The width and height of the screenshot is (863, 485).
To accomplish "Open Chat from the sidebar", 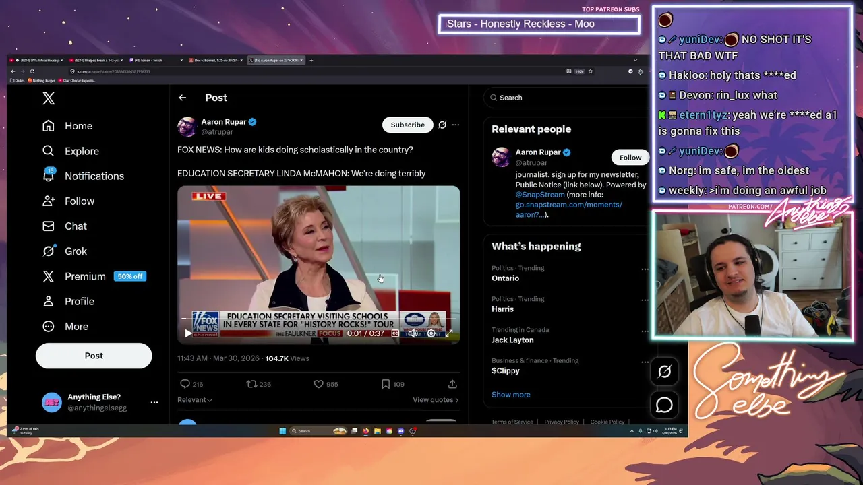I will point(65,226).
